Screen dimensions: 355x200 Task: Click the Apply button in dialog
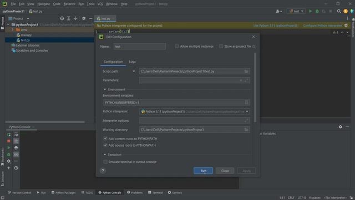[x=246, y=171]
